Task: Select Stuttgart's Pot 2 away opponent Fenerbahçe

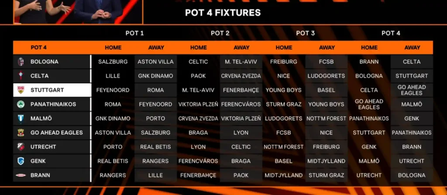Action: pyautogui.click(x=241, y=90)
